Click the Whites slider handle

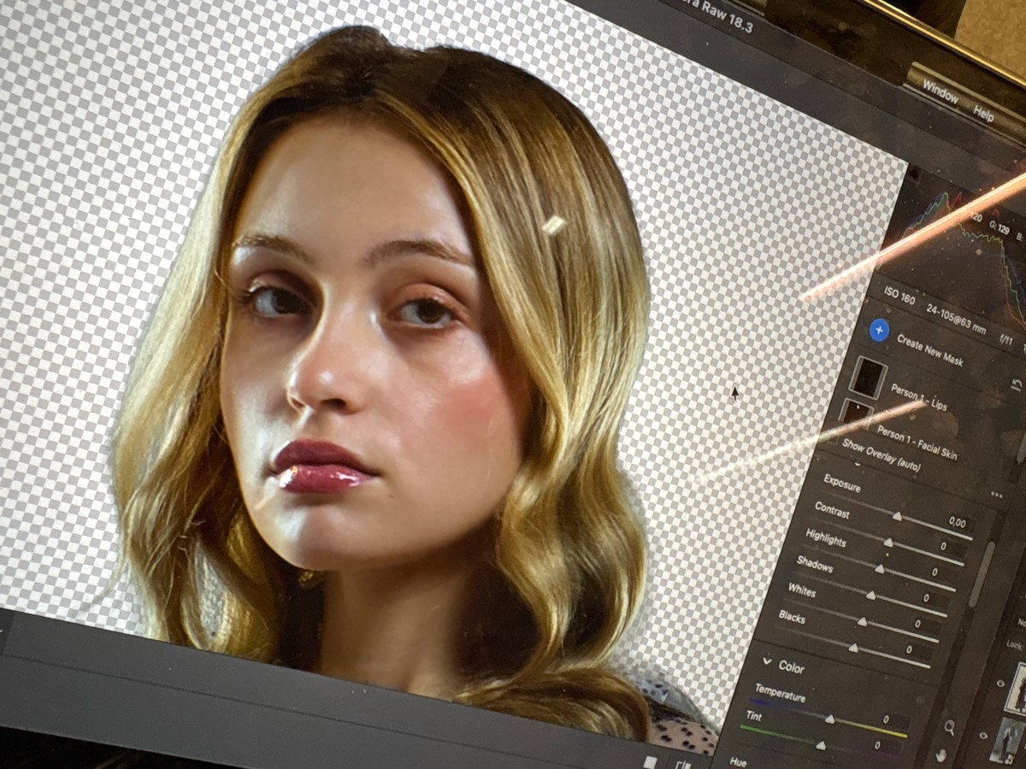862,621
